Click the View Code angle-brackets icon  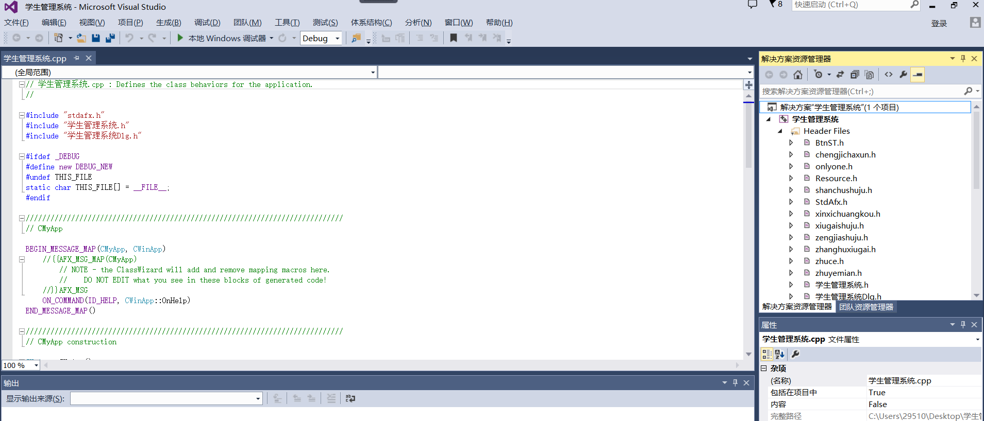[889, 75]
